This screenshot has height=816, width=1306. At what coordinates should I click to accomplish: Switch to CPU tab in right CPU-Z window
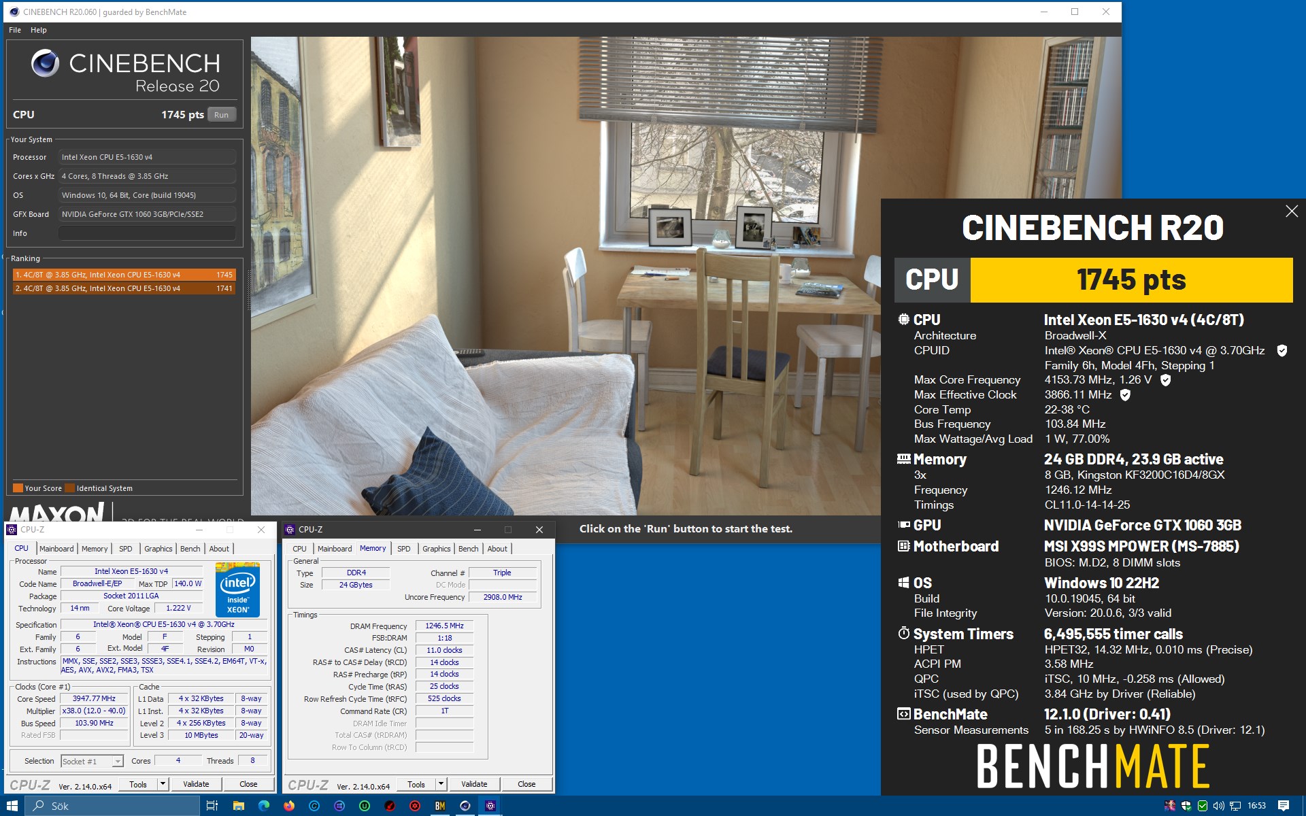299,549
